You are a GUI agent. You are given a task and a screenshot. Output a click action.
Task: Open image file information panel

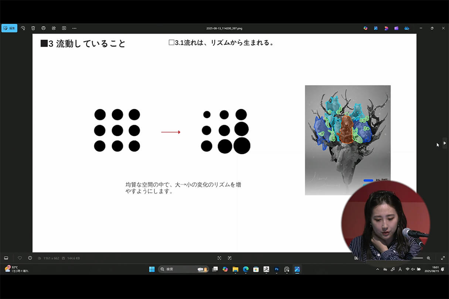(x=30, y=258)
